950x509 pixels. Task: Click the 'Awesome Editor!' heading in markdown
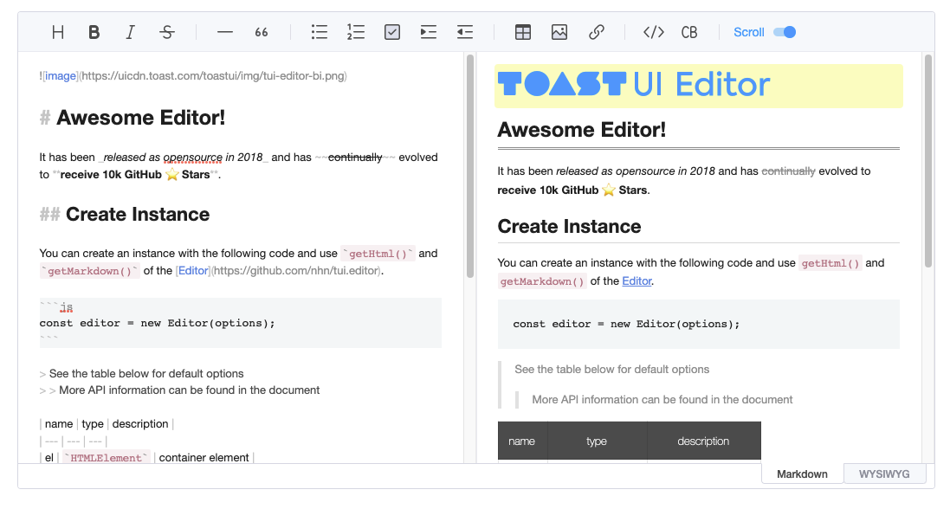[x=140, y=117]
